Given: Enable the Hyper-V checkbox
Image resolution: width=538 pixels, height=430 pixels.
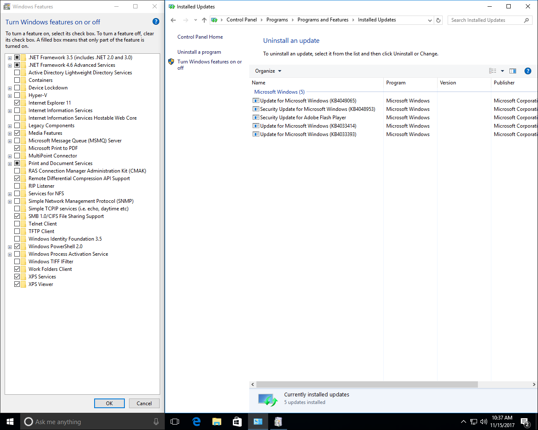Looking at the screenshot, I should pyautogui.click(x=17, y=95).
